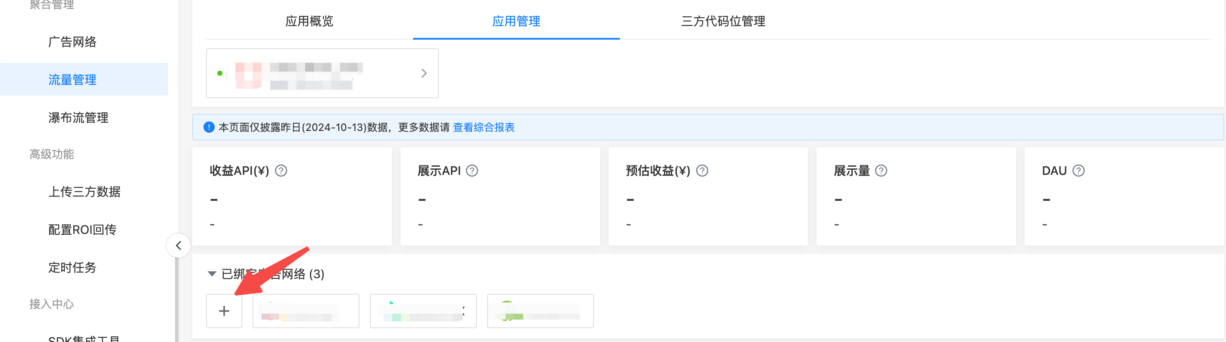Click the 预估收益(¥) metric card
This screenshot has height=342, width=1226.
708,196
